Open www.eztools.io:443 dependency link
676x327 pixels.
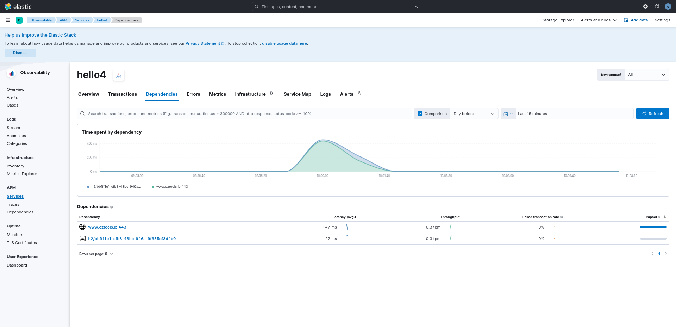tap(107, 227)
